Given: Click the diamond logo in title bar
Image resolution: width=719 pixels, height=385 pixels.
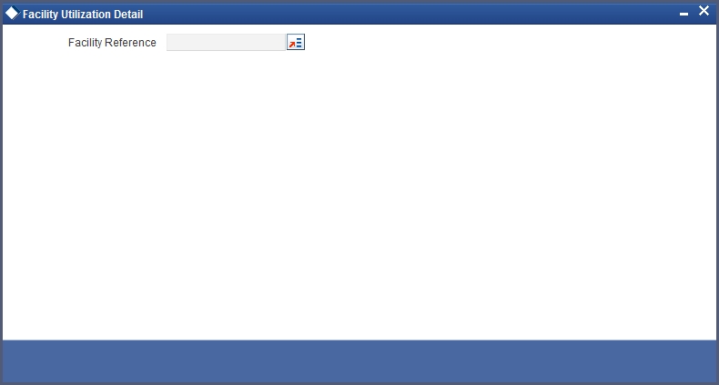Looking at the screenshot, I should pos(12,14).
